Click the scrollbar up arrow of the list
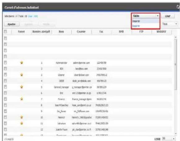 tap(176, 37)
